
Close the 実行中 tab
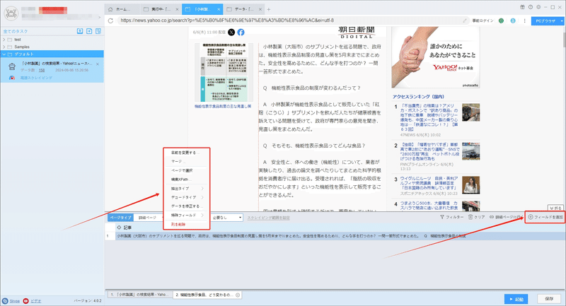(x=177, y=9)
